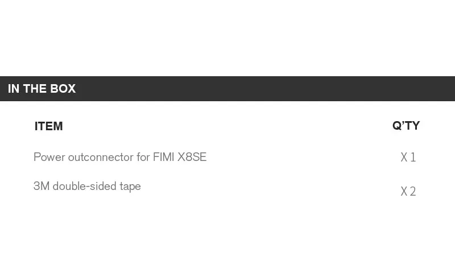
Task: Click the word tape
Action: click(x=130, y=187)
